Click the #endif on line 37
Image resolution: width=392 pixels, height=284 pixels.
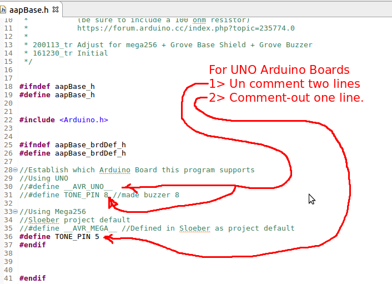coord(32,245)
